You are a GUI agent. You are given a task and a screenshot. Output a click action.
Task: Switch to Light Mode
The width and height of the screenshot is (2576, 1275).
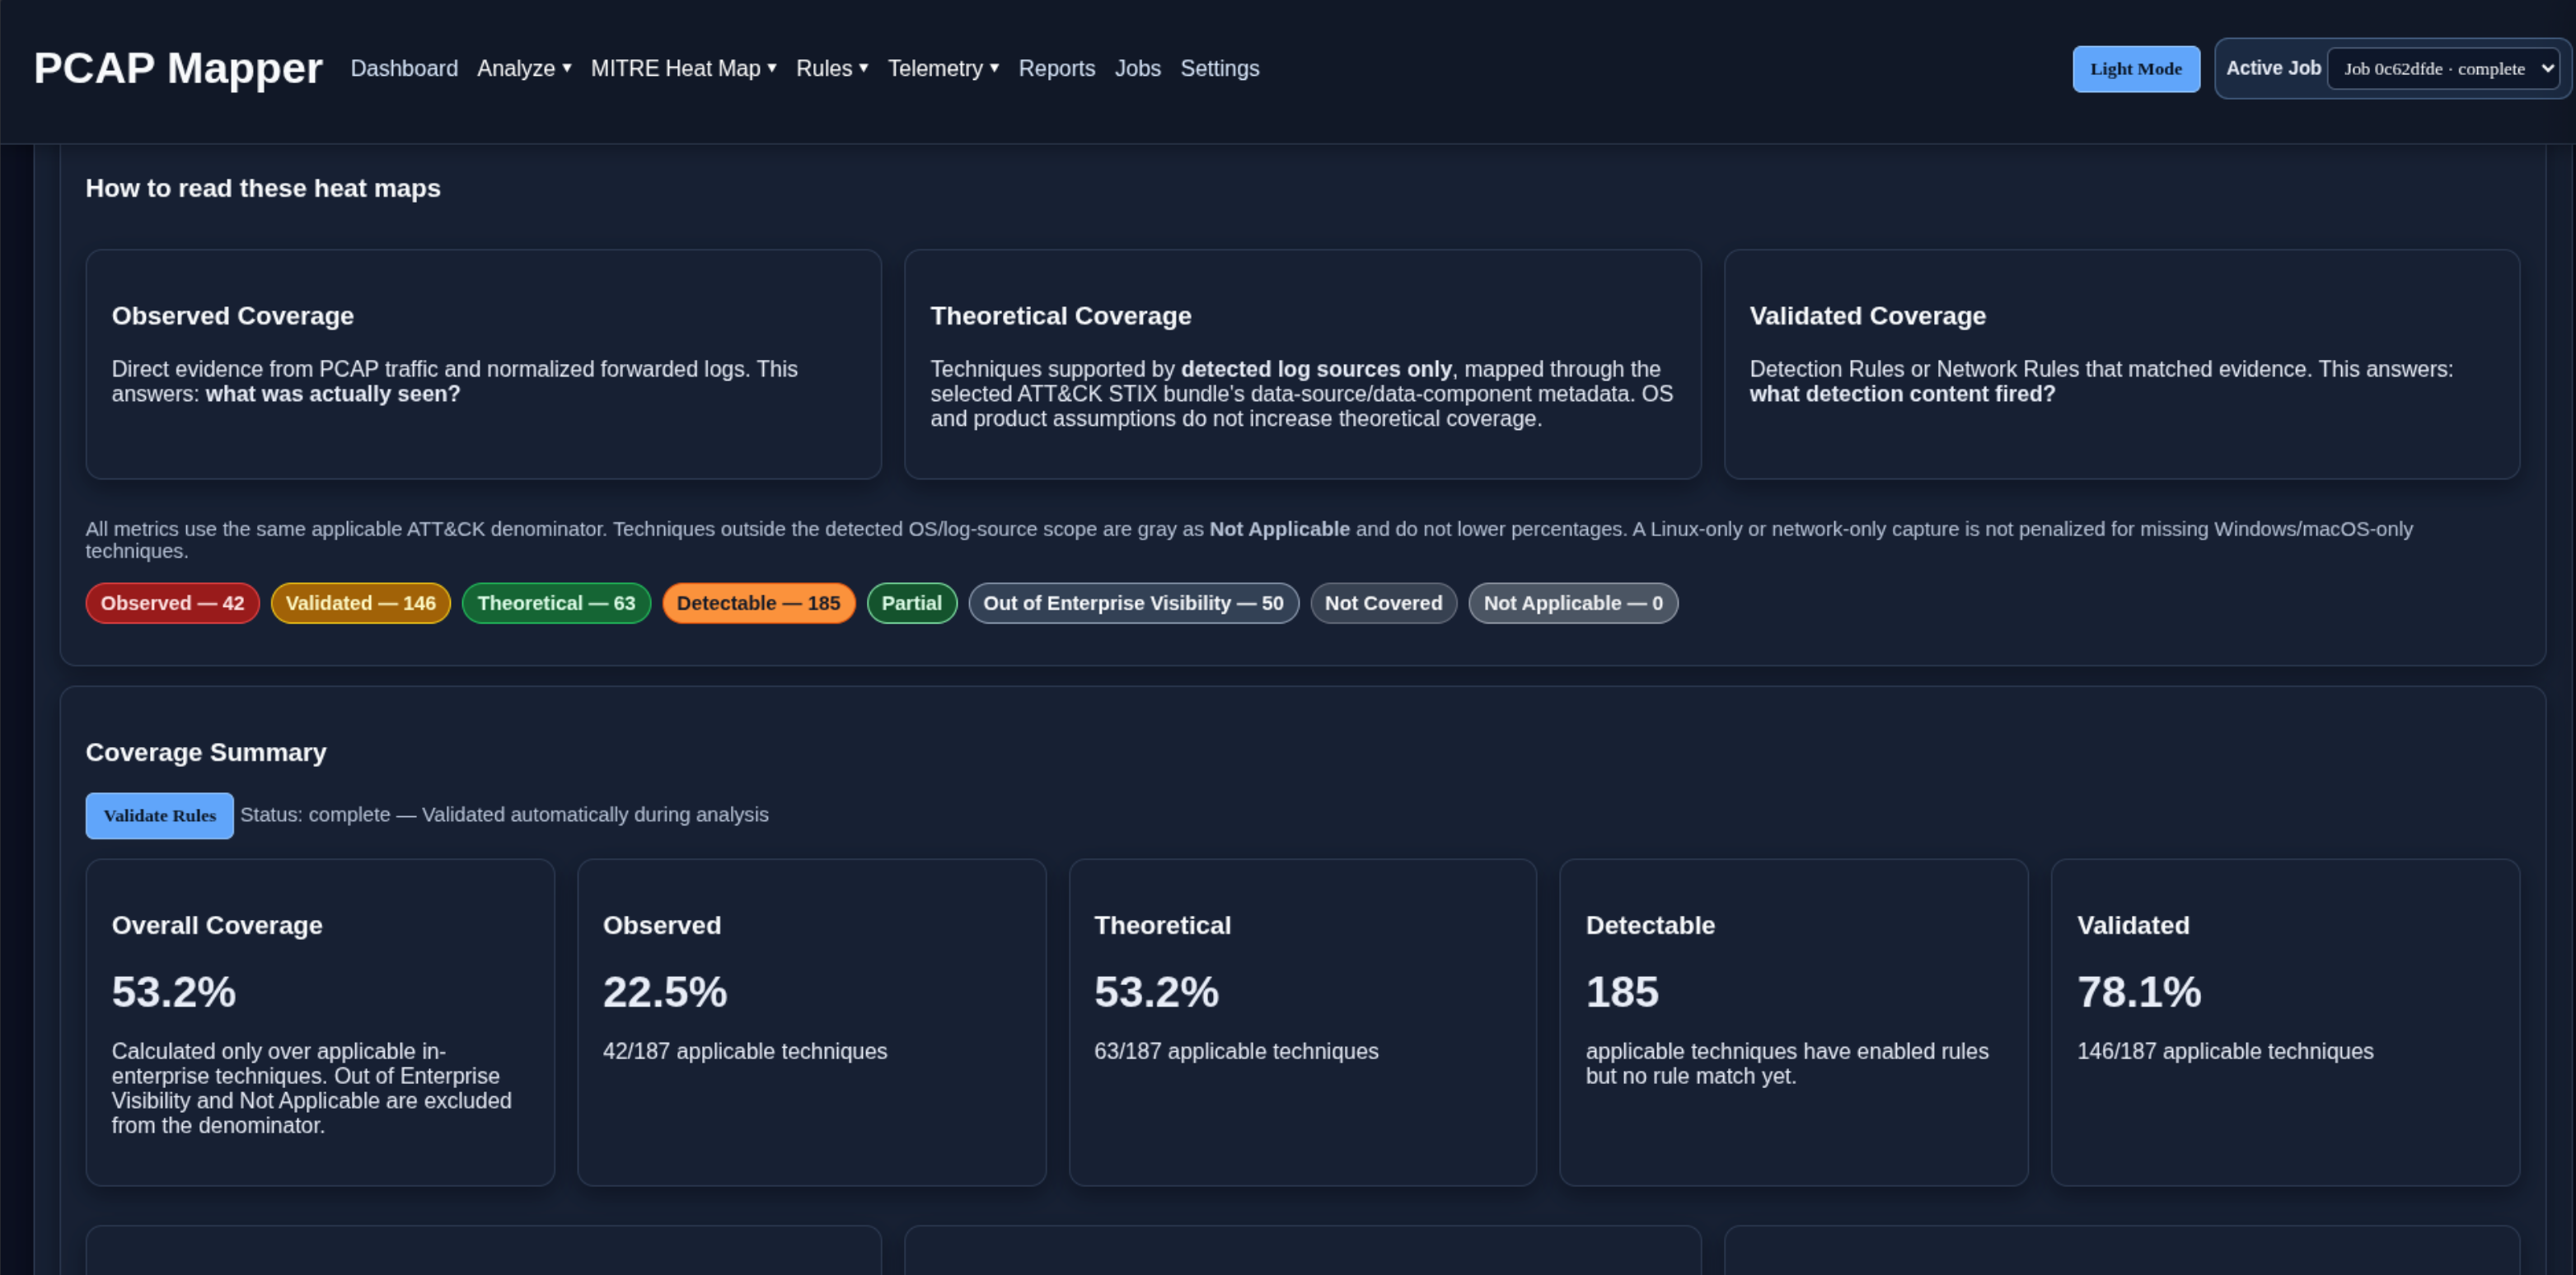(x=2136, y=69)
